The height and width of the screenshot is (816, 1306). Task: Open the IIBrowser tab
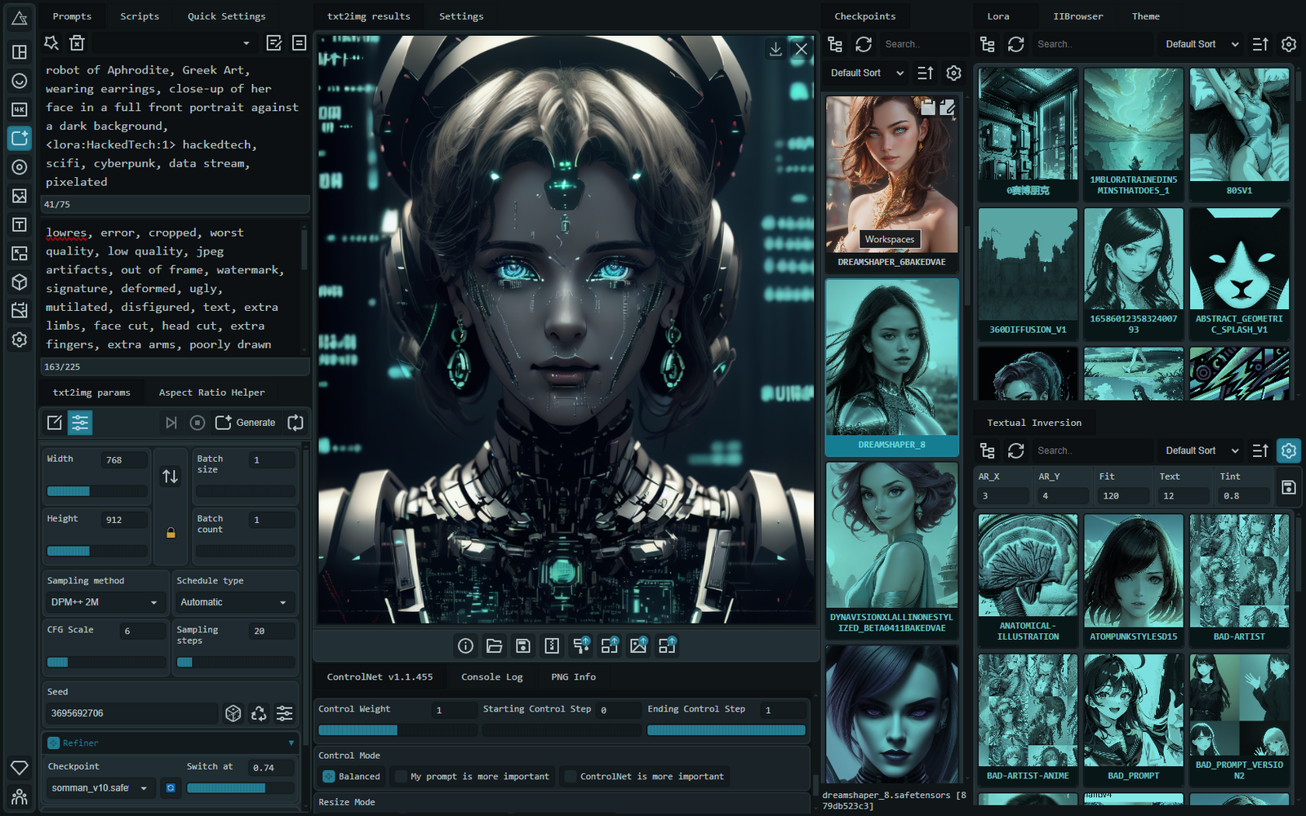(1077, 16)
